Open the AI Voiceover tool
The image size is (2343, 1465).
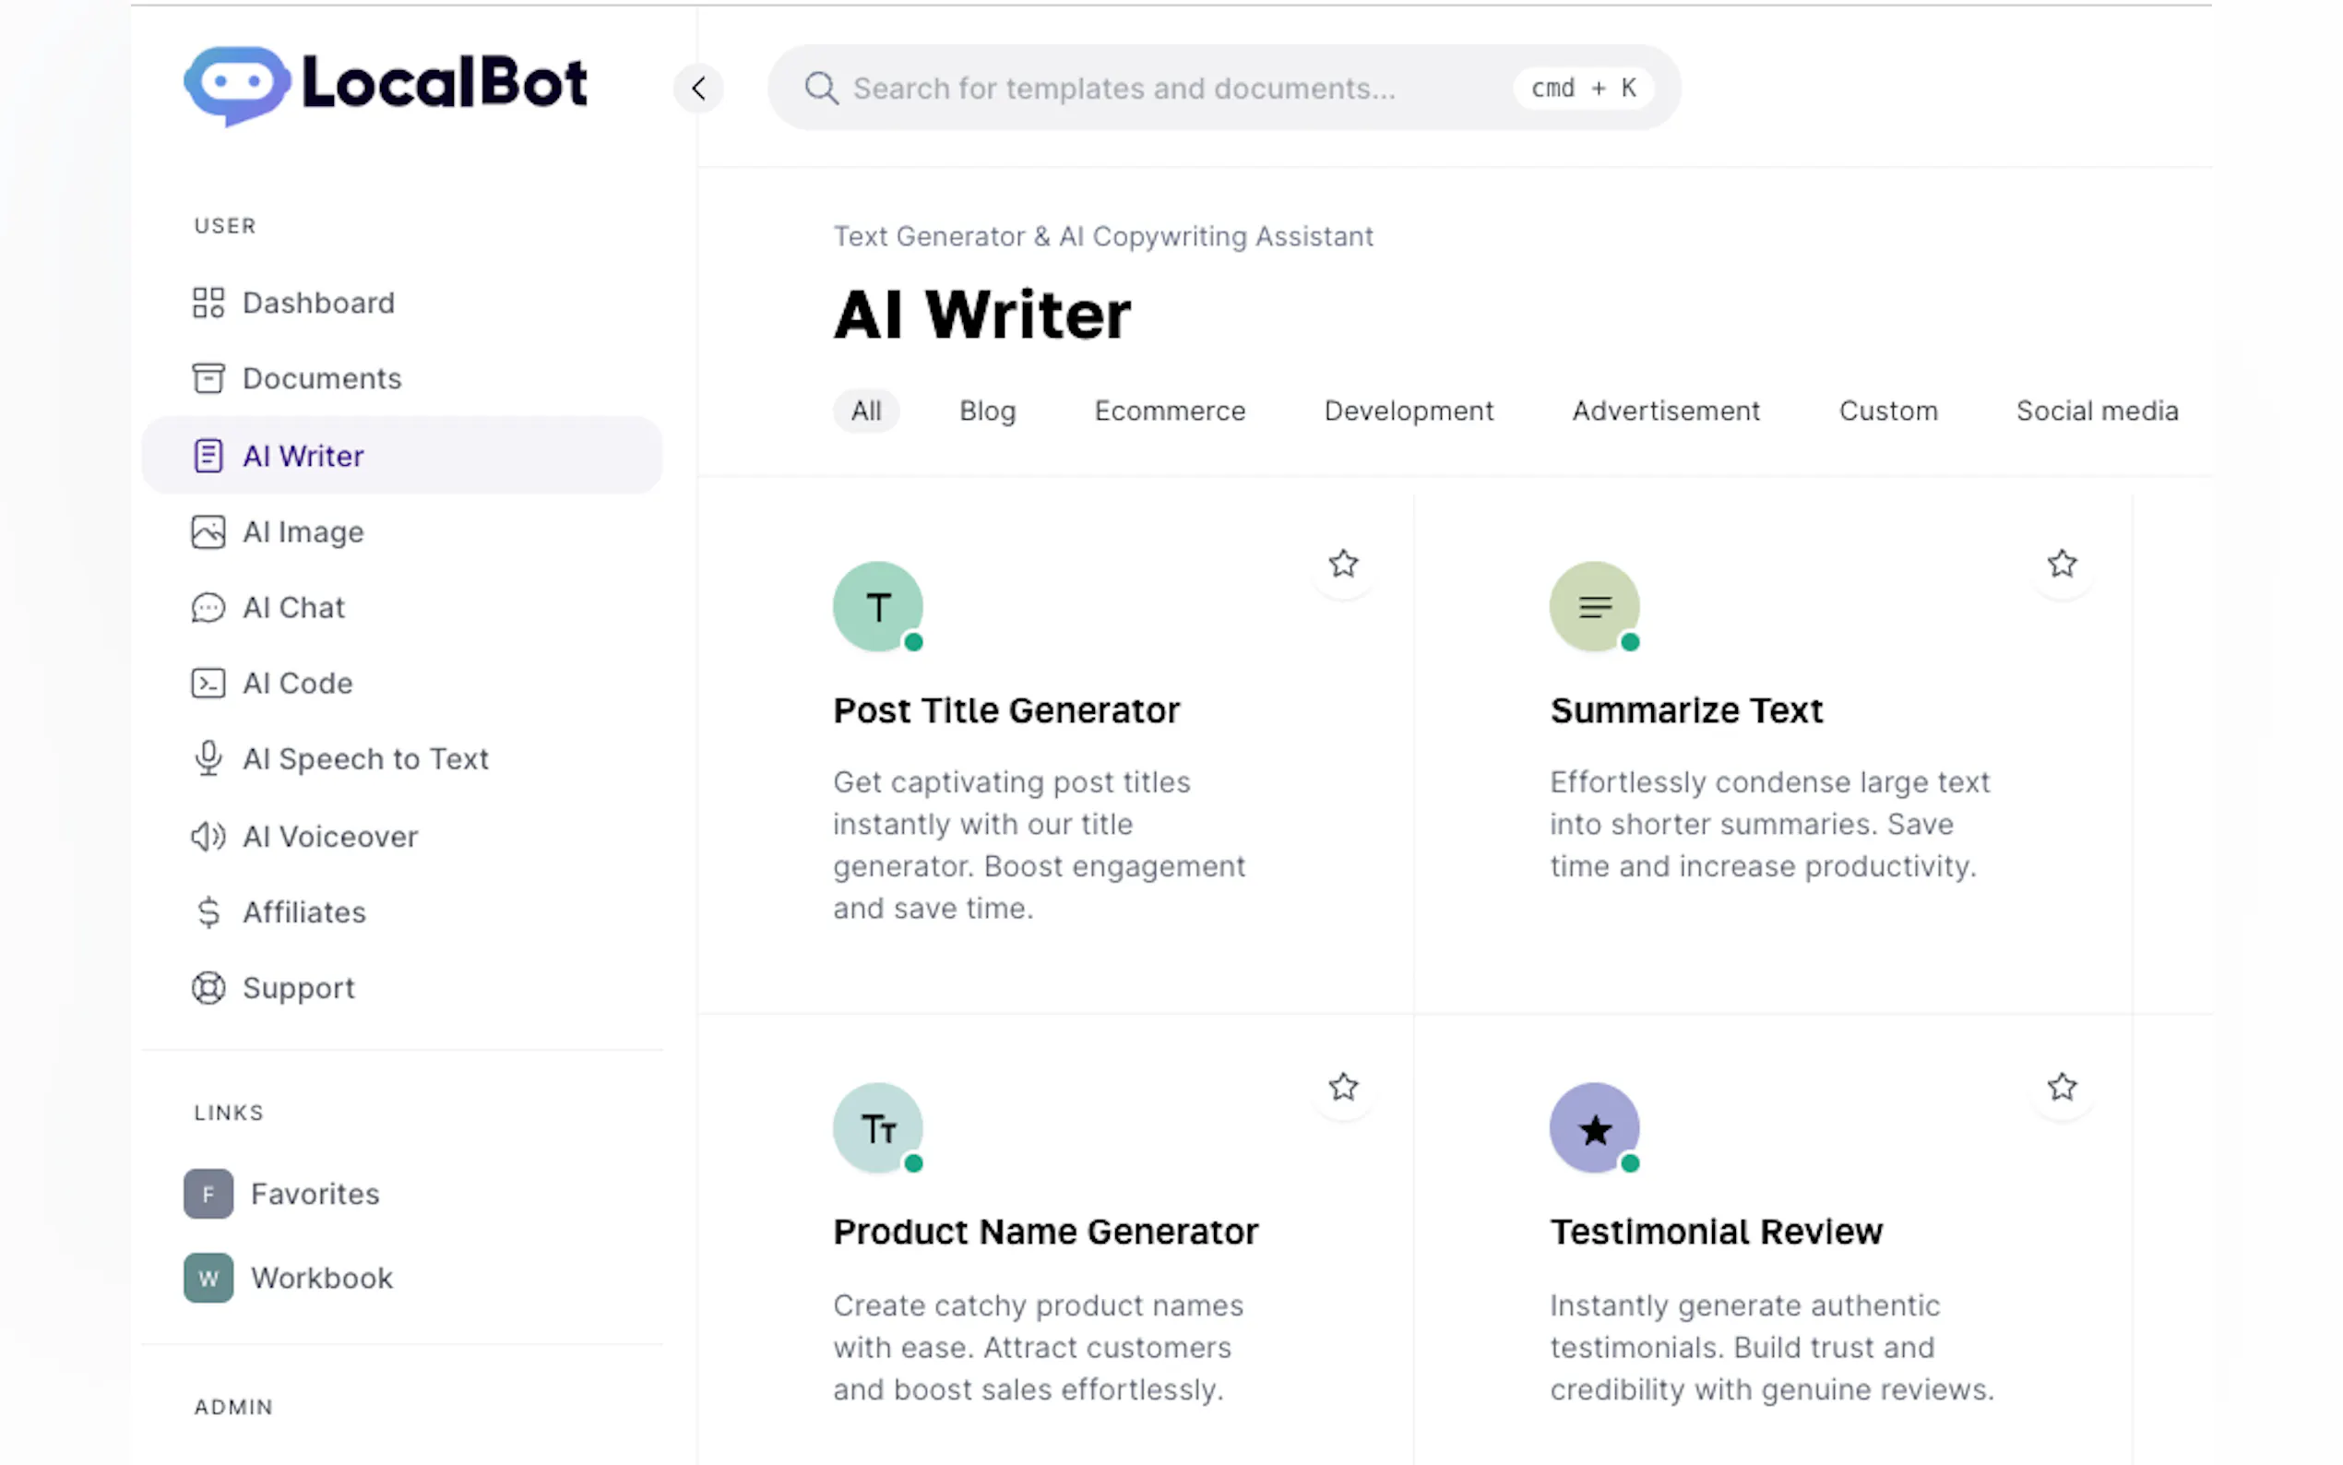coord(330,836)
